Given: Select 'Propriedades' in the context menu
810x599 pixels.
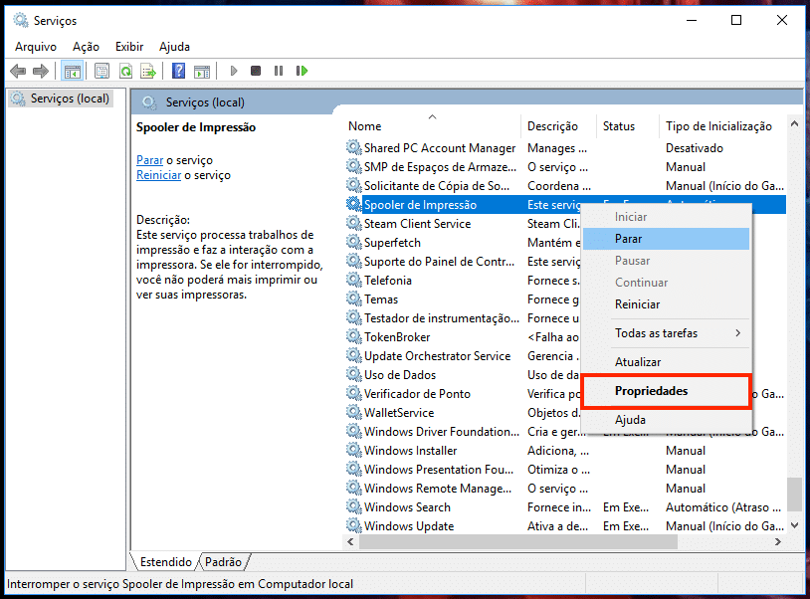Looking at the screenshot, I should [x=651, y=391].
